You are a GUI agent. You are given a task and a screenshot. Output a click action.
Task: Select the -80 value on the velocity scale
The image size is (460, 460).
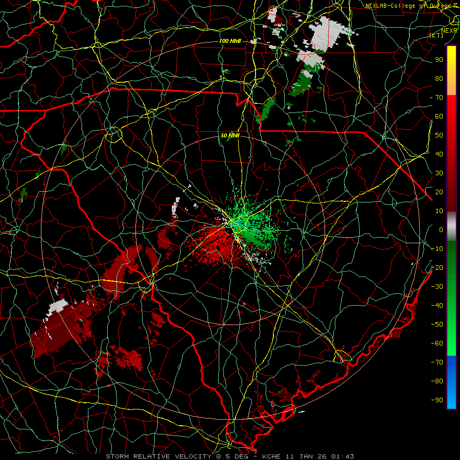pyautogui.click(x=437, y=381)
